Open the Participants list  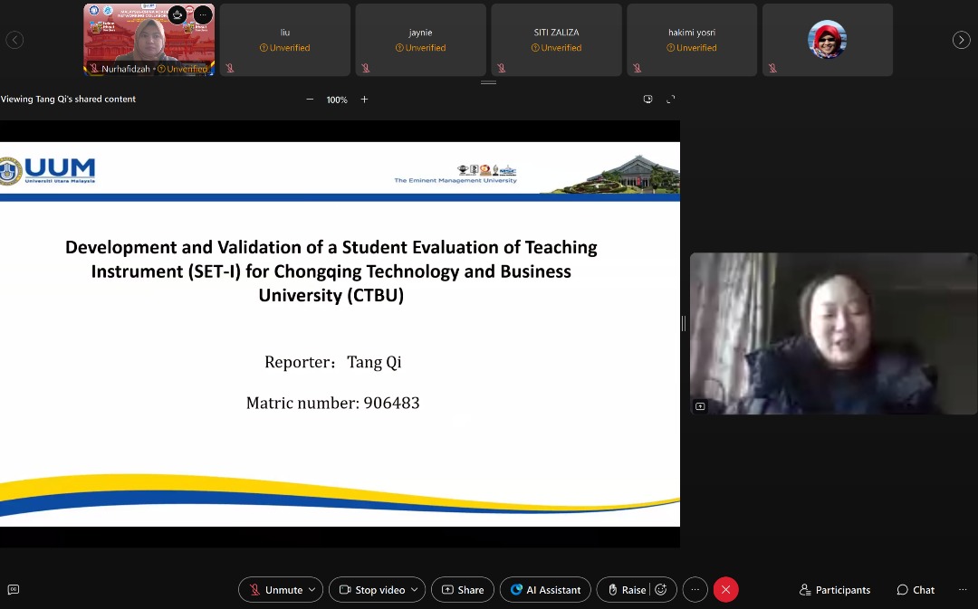pos(834,589)
